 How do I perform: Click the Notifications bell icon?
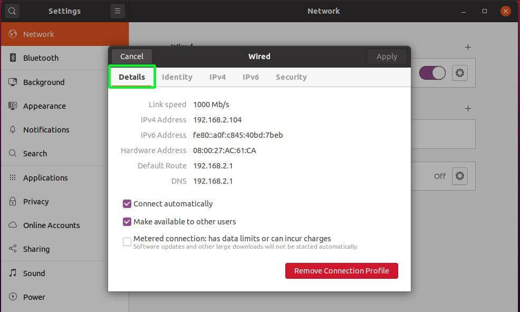pos(13,130)
